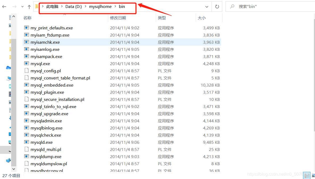The image size is (315, 179).
Task: Expand the chevron after mysqlhome breadcrumb
Action: (x=115, y=7)
